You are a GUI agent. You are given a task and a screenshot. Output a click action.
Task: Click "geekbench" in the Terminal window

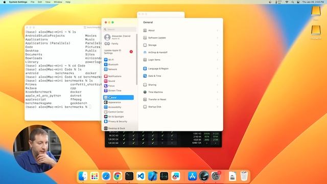pos(79,103)
